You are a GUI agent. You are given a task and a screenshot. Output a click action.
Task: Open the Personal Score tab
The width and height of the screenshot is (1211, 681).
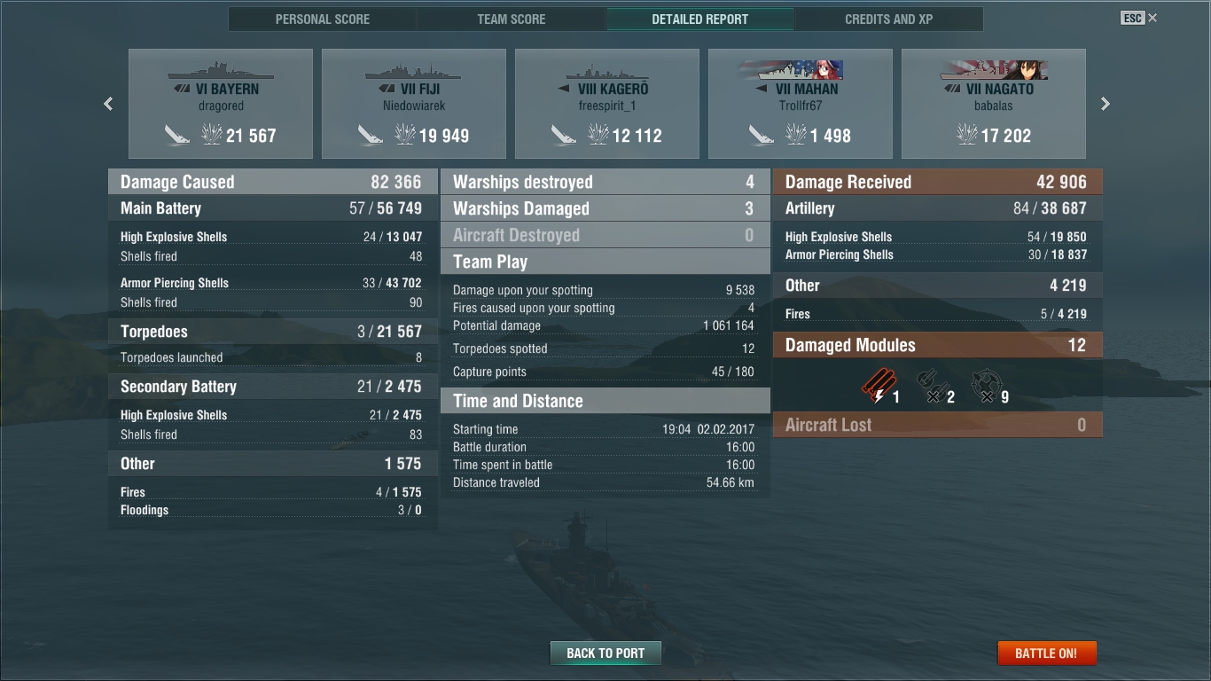click(323, 19)
